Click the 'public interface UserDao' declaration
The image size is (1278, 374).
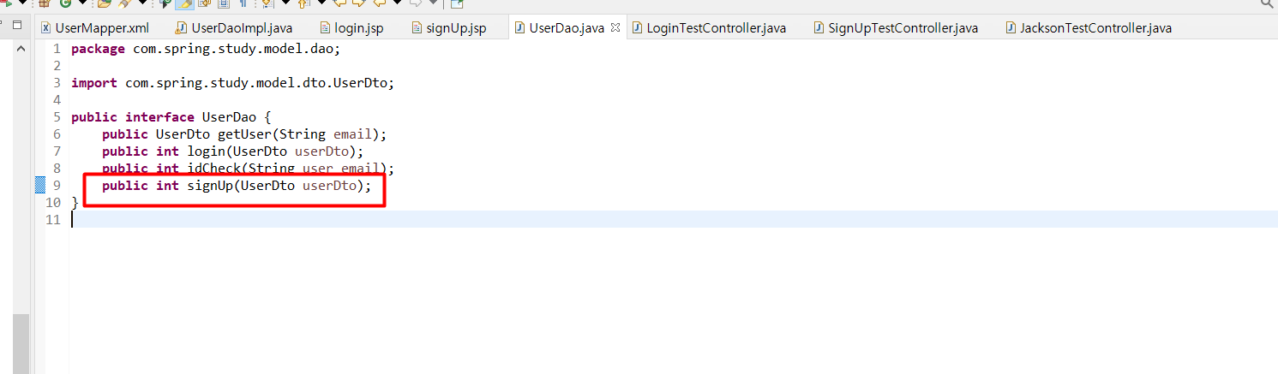coord(171,117)
